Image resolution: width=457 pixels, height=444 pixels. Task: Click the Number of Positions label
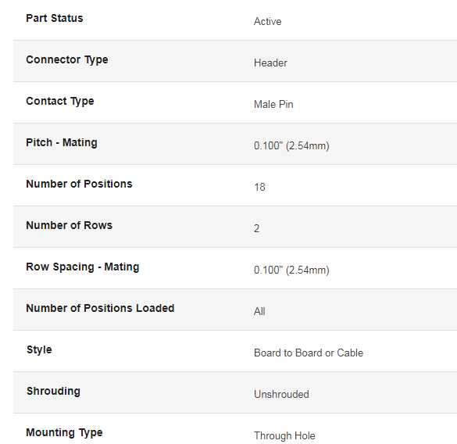(79, 184)
